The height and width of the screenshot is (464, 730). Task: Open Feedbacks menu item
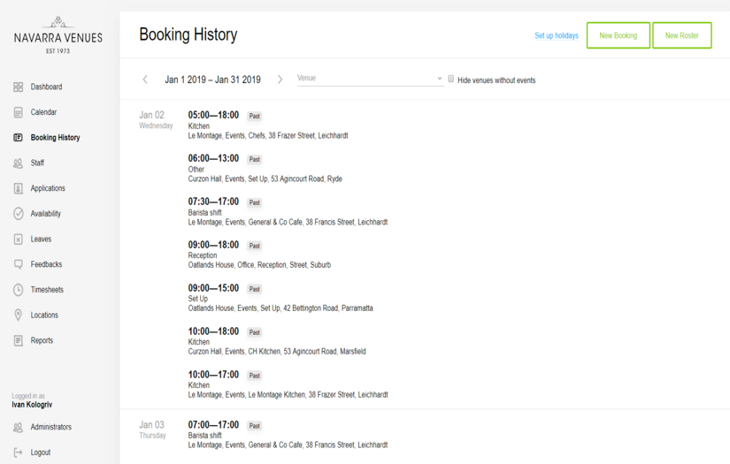(x=46, y=264)
